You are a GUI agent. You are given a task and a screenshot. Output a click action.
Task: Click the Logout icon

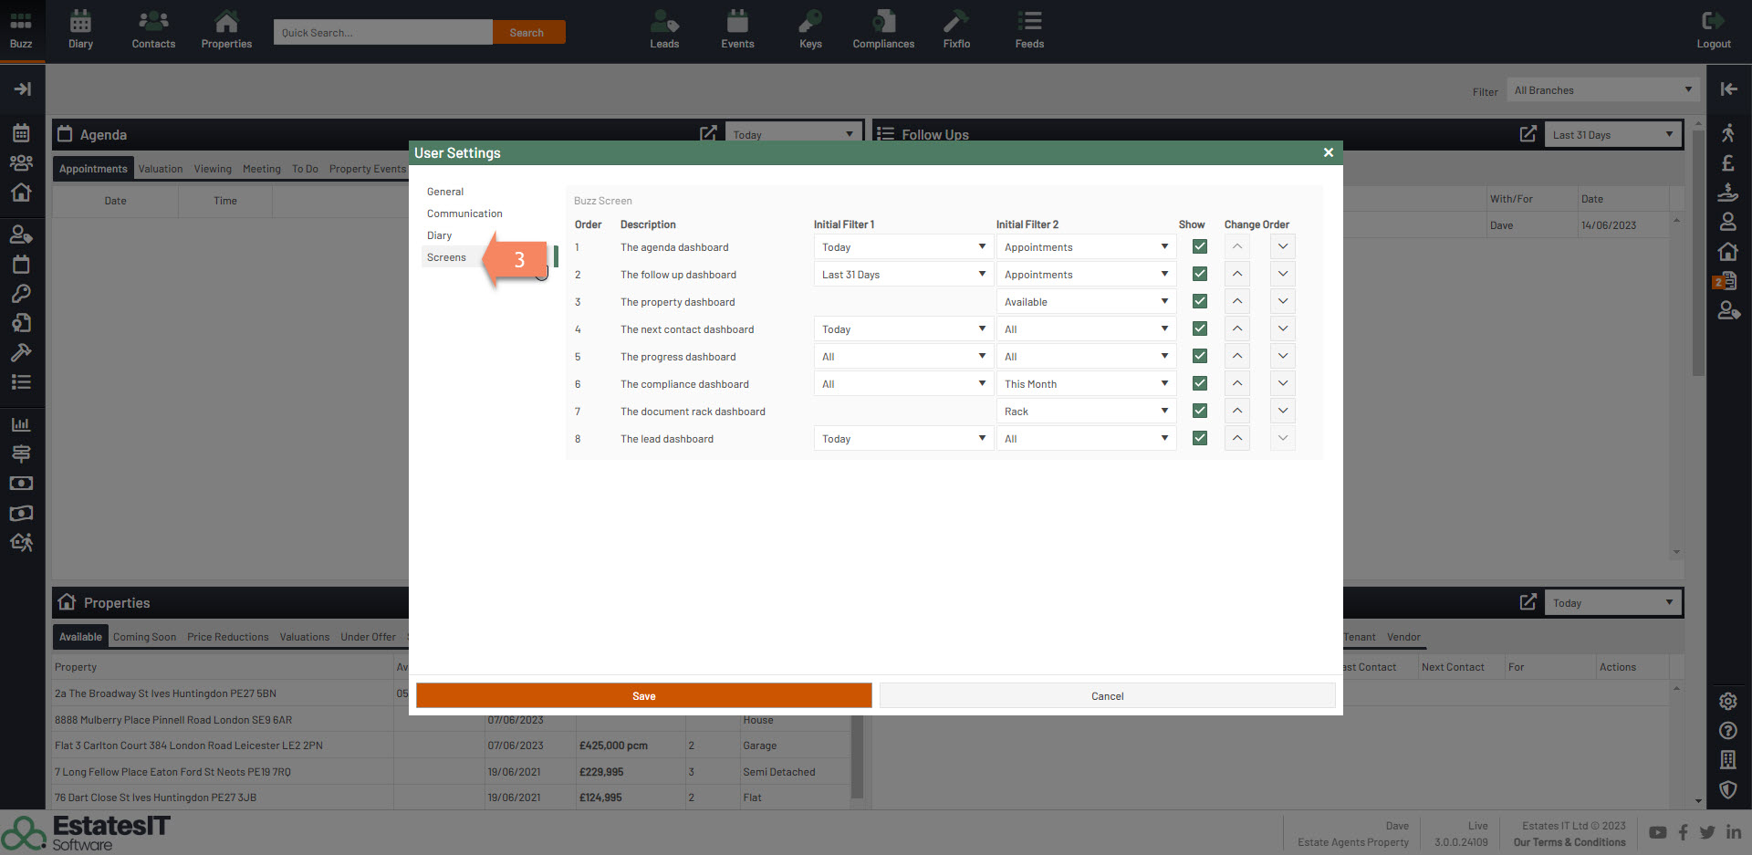(1713, 29)
